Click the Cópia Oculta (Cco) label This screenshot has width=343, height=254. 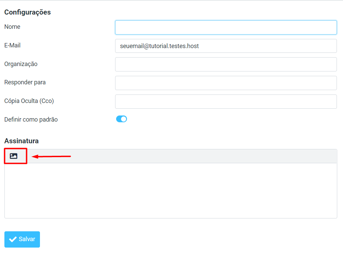(29, 101)
